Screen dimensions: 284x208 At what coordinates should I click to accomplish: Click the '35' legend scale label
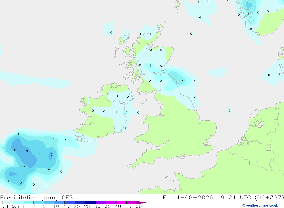pyautogui.click(x=108, y=206)
